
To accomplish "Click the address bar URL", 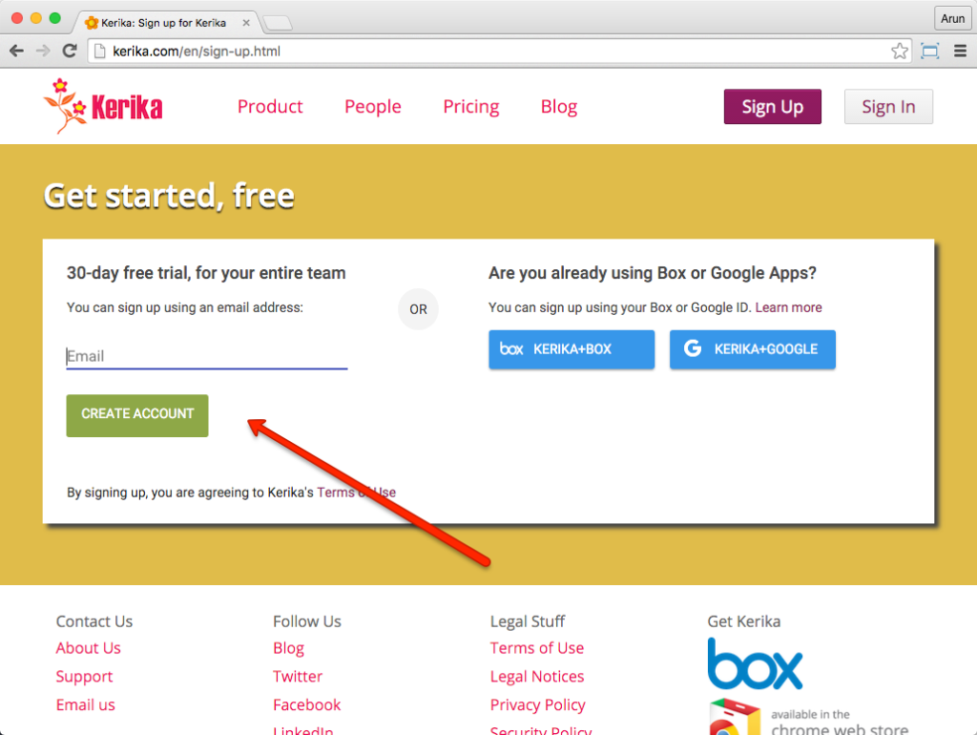I will [197, 52].
